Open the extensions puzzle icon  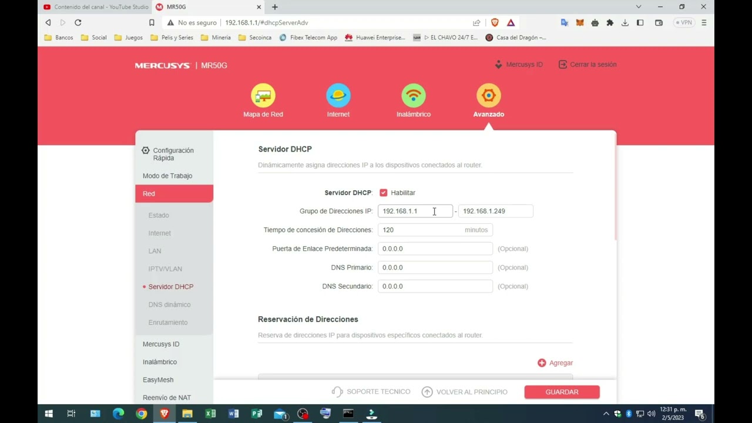[x=610, y=22]
